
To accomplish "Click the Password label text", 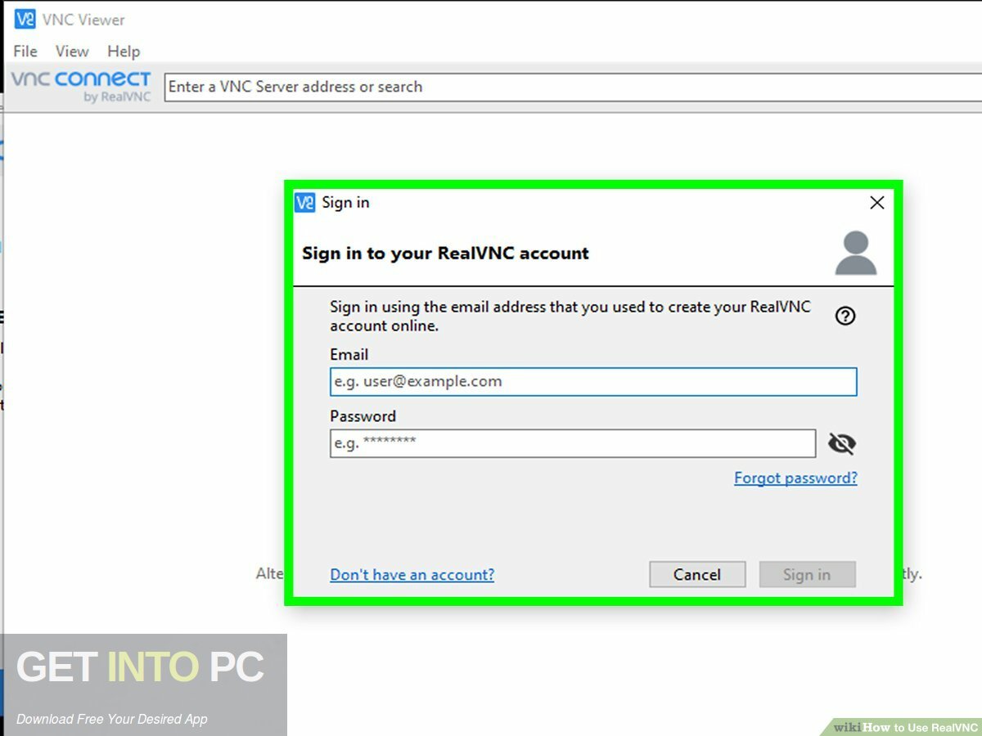I will click(363, 416).
